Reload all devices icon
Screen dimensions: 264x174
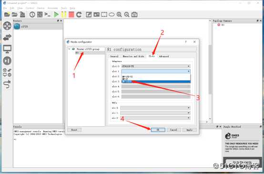pyautogui.click(x=79, y=15)
